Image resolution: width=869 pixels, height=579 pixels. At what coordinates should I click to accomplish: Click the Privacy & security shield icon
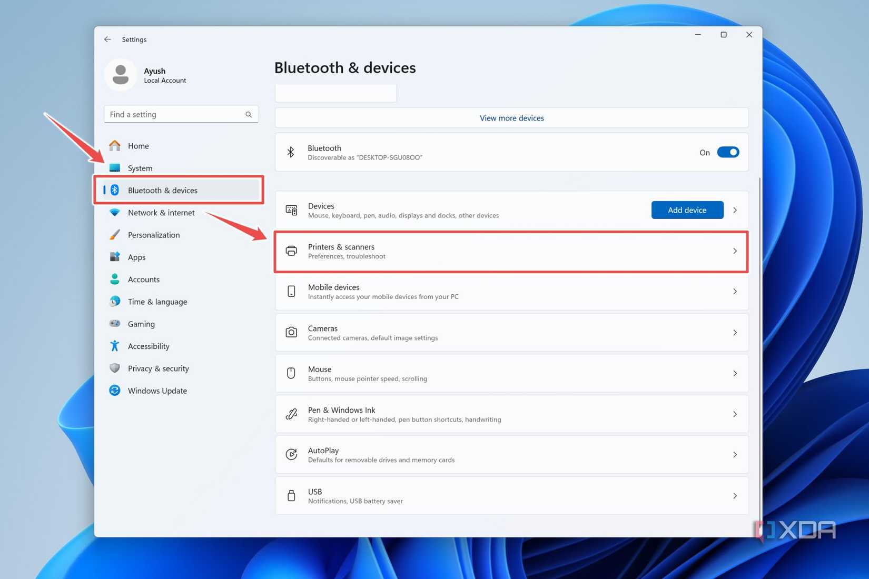click(x=115, y=368)
